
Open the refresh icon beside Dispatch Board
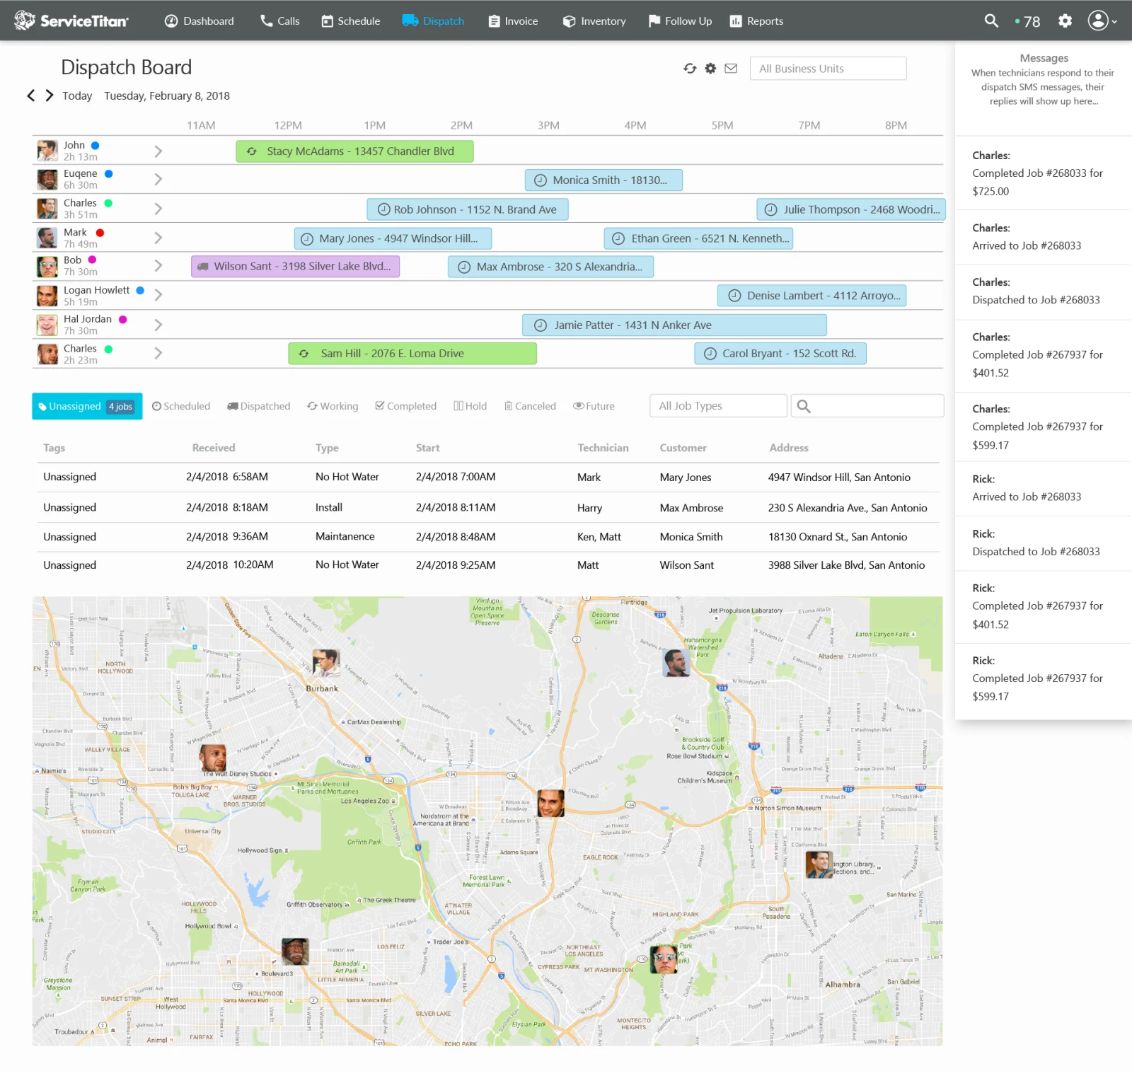(x=690, y=68)
